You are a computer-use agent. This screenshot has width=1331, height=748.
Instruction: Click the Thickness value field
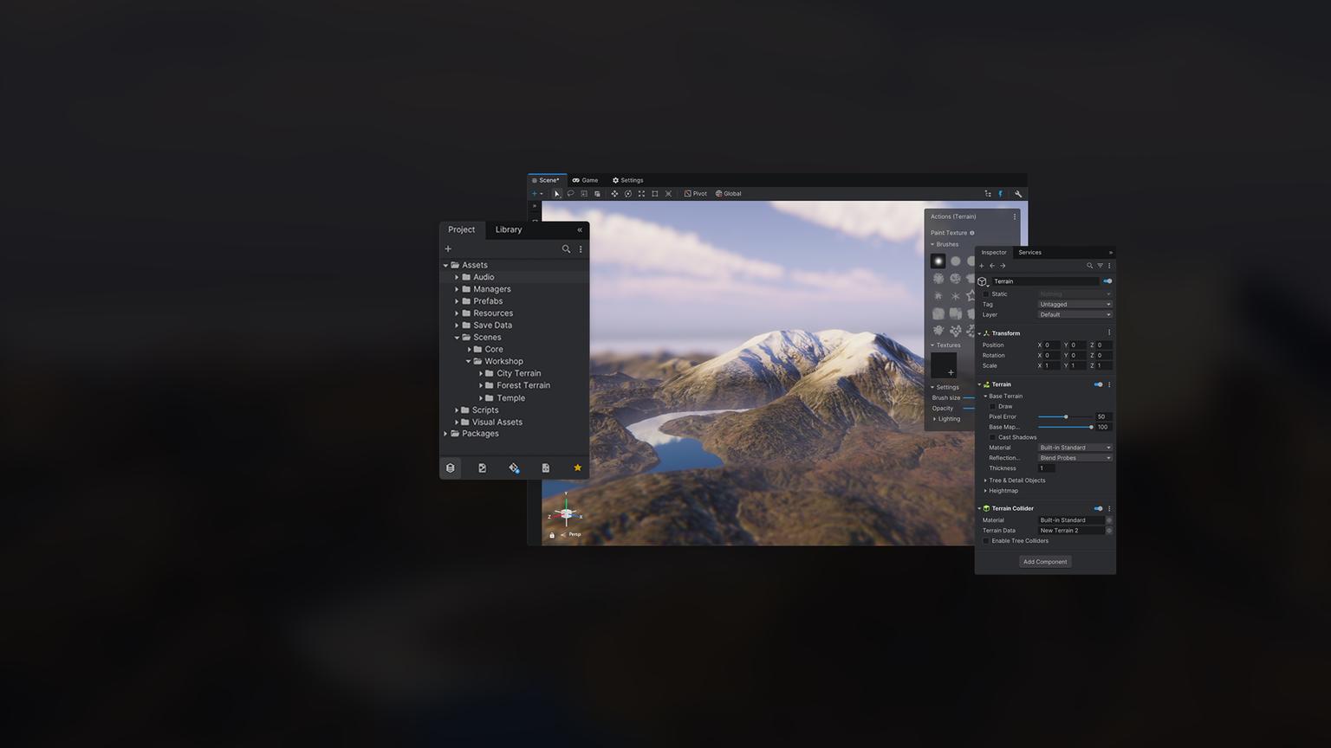coord(1047,468)
